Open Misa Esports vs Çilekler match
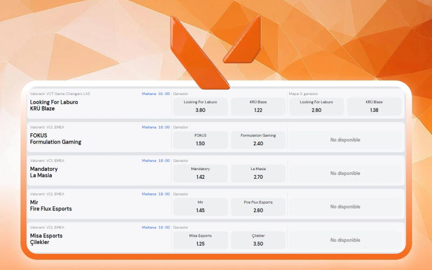432x270 pixels. (46, 239)
